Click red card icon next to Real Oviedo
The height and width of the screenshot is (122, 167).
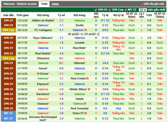coord(87,78)
